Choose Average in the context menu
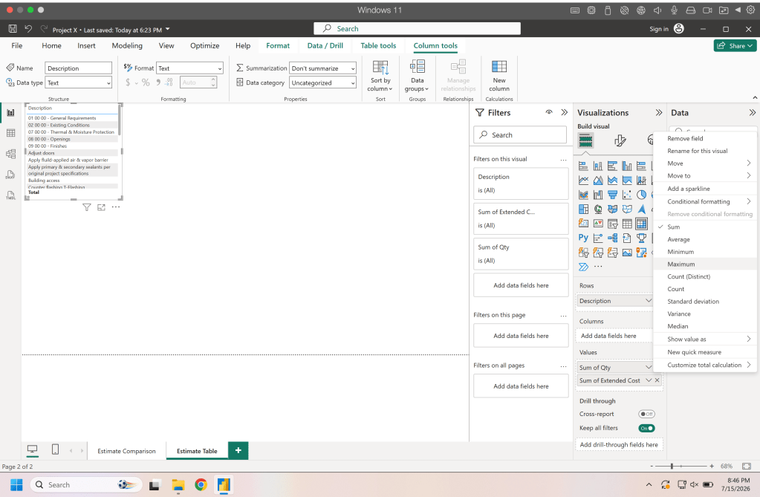Viewport: 760px width, 497px height. click(x=705, y=239)
